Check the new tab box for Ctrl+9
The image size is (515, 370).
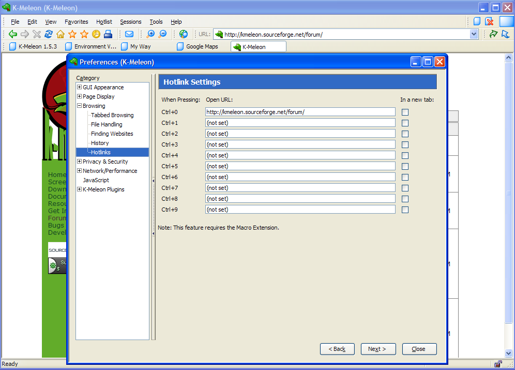[405, 210]
